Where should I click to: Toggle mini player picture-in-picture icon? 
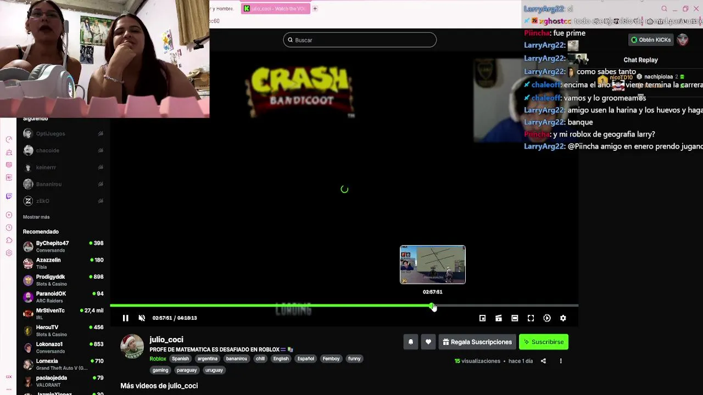[x=482, y=318]
